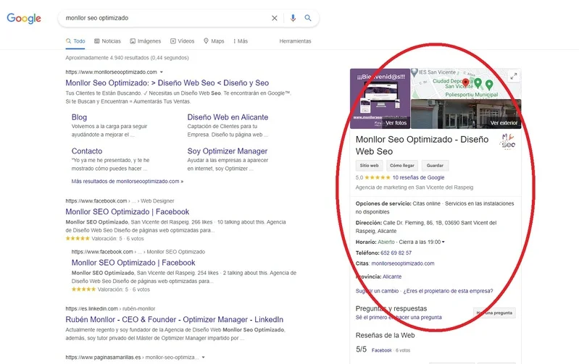Screen dimensions: 579x364
Task: Open the Maps search tab
Action: [214, 41]
